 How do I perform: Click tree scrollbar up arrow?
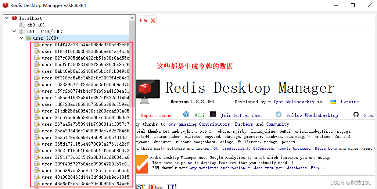click(x=132, y=18)
